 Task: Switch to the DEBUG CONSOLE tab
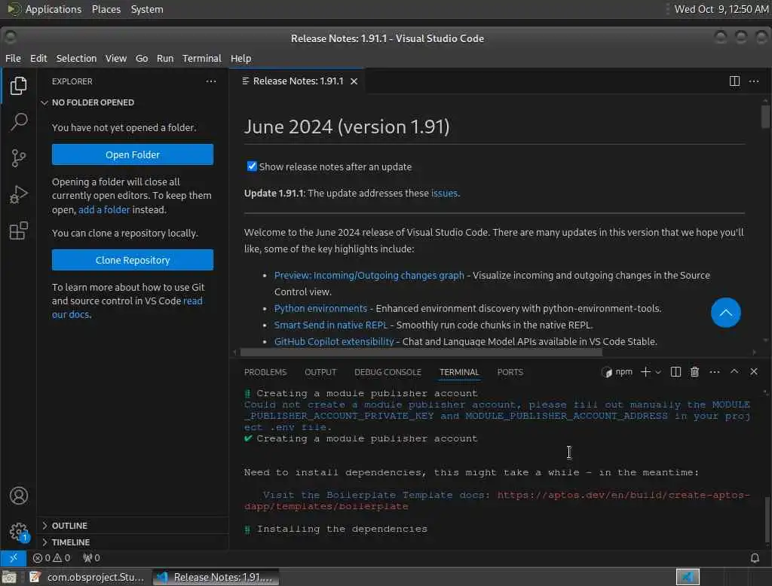pyautogui.click(x=388, y=372)
